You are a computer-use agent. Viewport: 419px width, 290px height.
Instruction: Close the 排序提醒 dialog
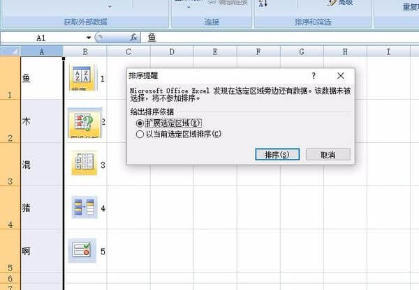pyautogui.click(x=340, y=75)
